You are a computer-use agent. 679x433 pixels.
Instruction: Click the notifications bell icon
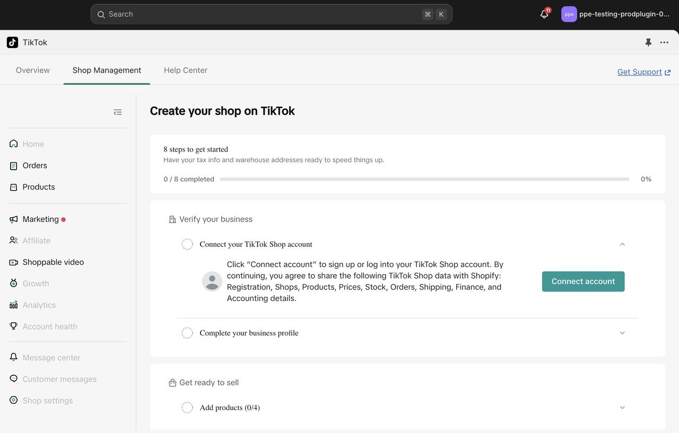(544, 14)
